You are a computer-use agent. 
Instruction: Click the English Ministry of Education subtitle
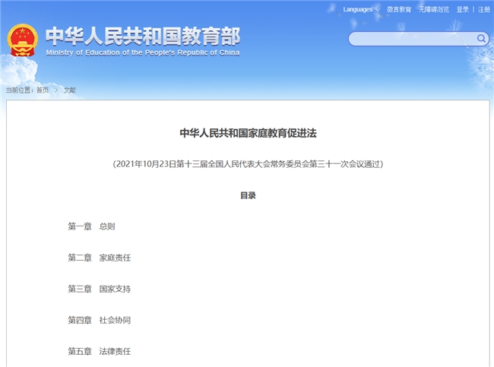click(142, 53)
